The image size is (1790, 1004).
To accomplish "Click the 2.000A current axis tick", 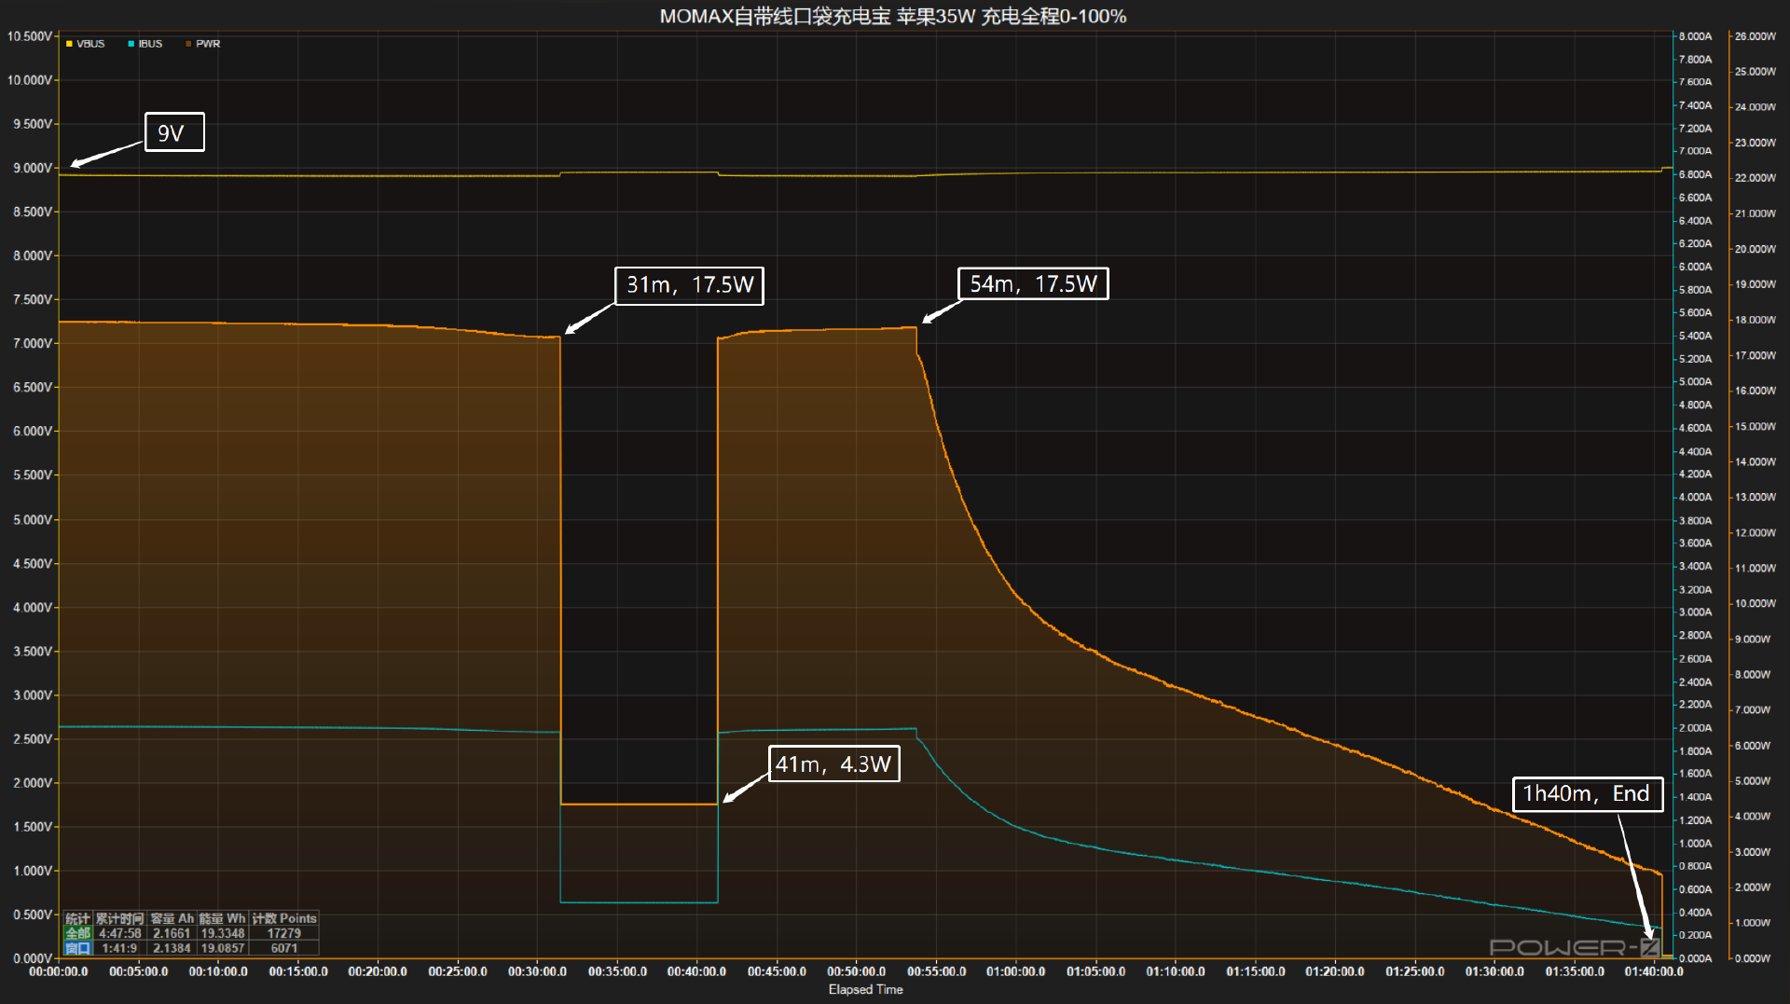I will click(1696, 728).
